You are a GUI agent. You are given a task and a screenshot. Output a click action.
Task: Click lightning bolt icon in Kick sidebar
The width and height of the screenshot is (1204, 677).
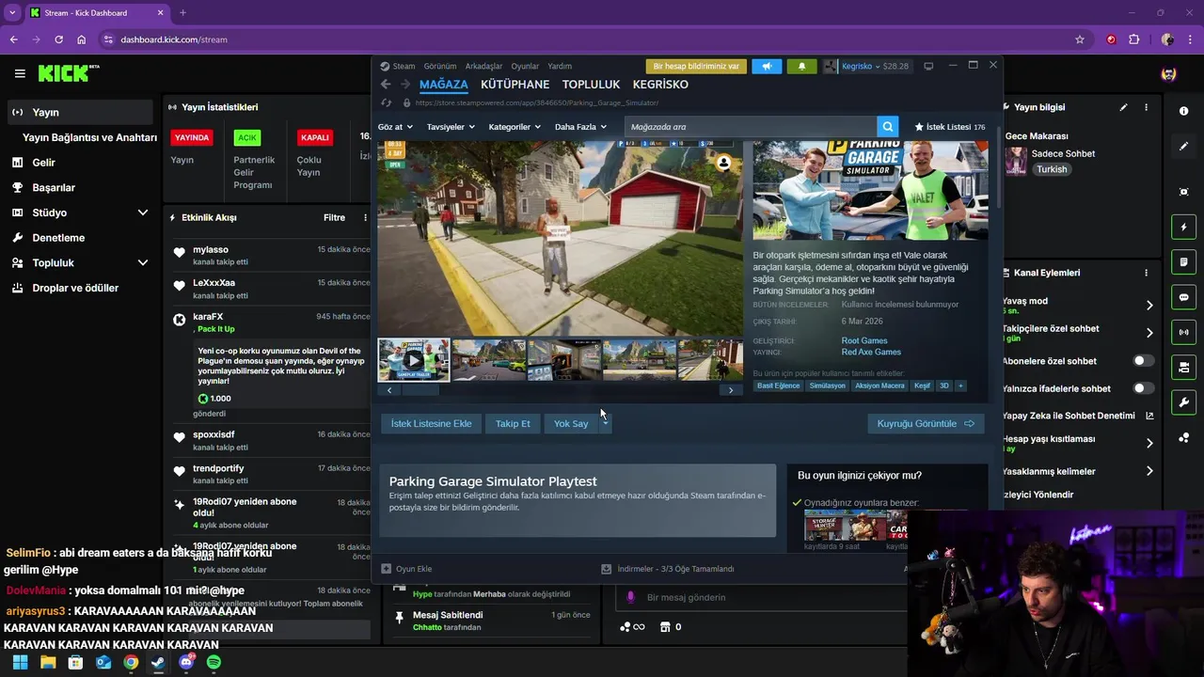1183,228
